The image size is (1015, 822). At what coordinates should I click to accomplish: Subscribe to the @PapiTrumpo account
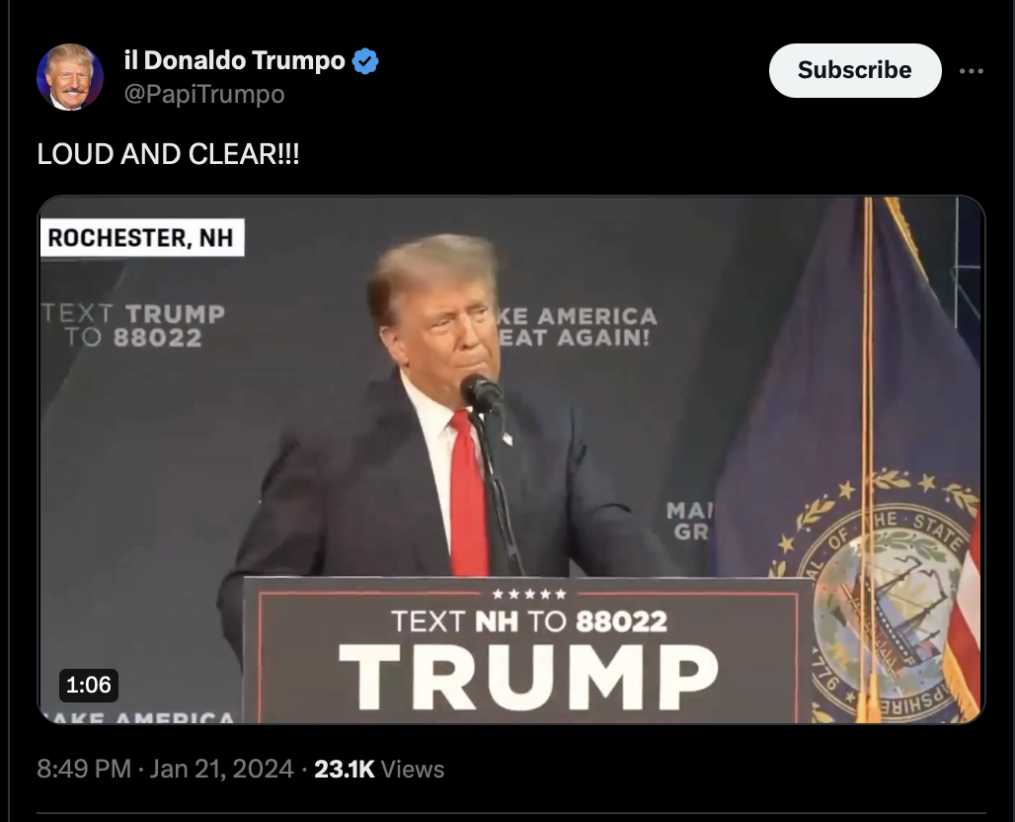(854, 70)
